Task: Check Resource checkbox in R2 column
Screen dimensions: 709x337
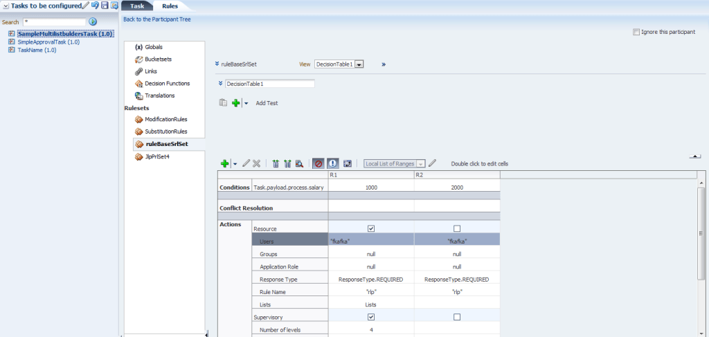Action: (x=457, y=228)
